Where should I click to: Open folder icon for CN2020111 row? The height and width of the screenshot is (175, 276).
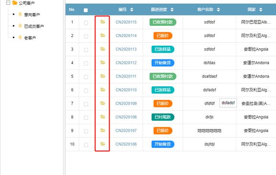(x=103, y=76)
